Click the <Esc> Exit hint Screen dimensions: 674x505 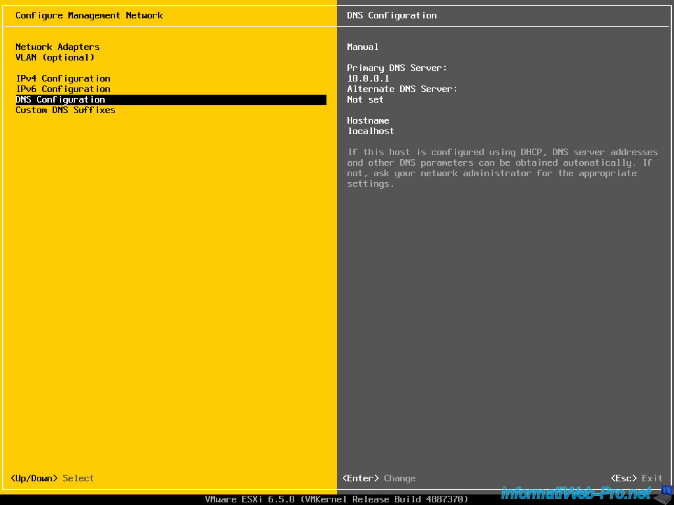coord(636,479)
